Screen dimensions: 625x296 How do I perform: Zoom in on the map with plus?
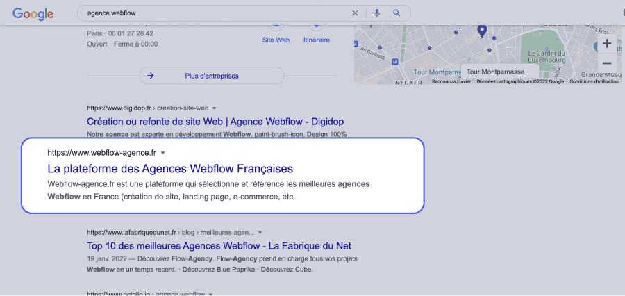(x=607, y=44)
